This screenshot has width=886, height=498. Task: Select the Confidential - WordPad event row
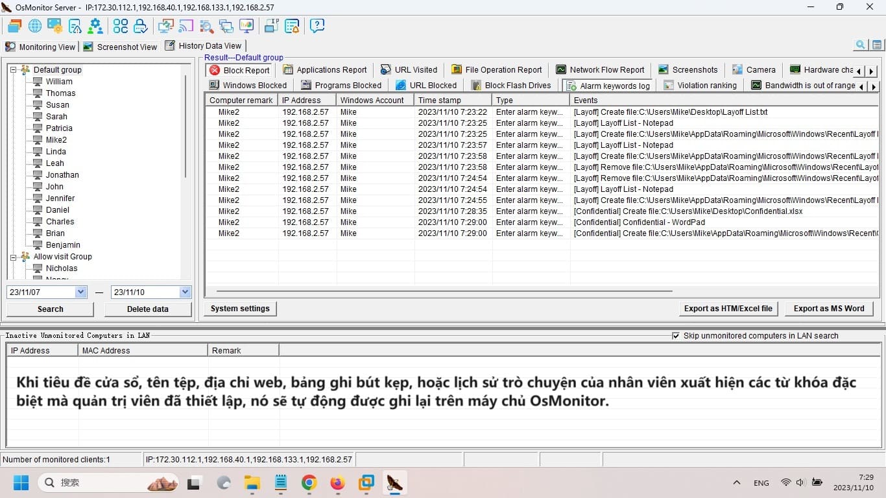click(542, 222)
